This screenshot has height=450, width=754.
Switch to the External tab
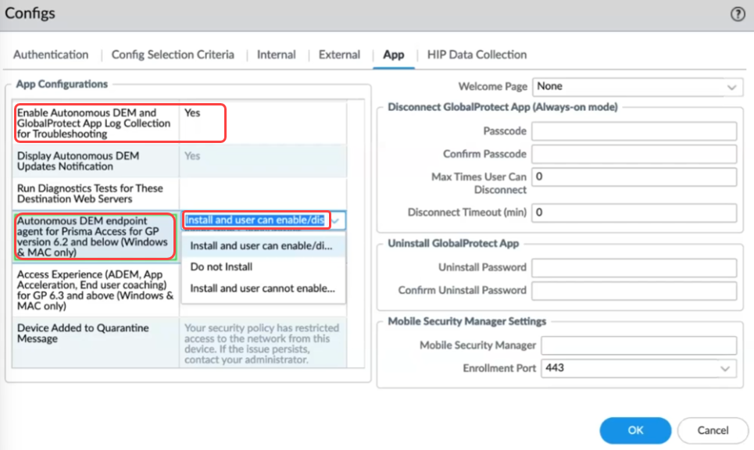click(x=338, y=55)
